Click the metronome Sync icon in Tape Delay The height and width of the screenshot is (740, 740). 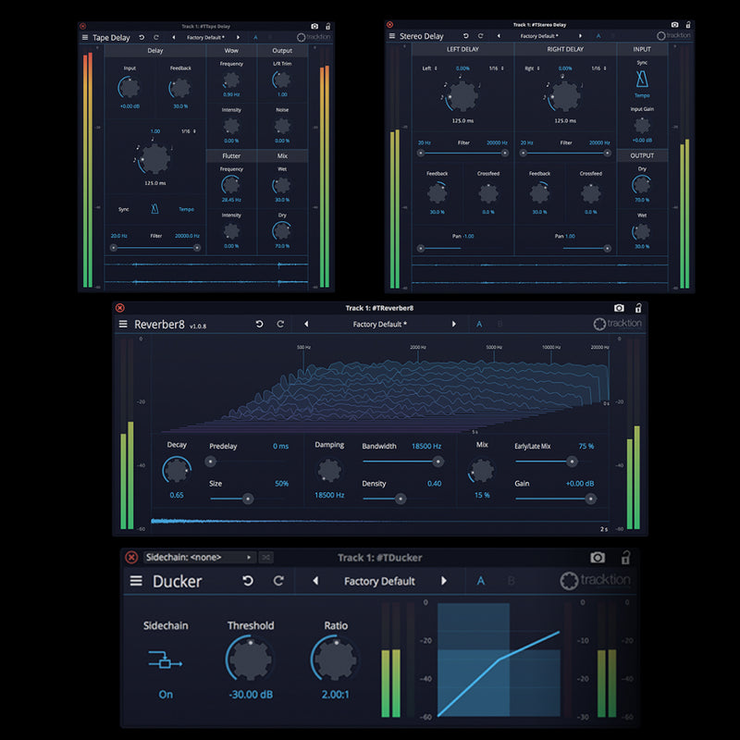pos(155,210)
